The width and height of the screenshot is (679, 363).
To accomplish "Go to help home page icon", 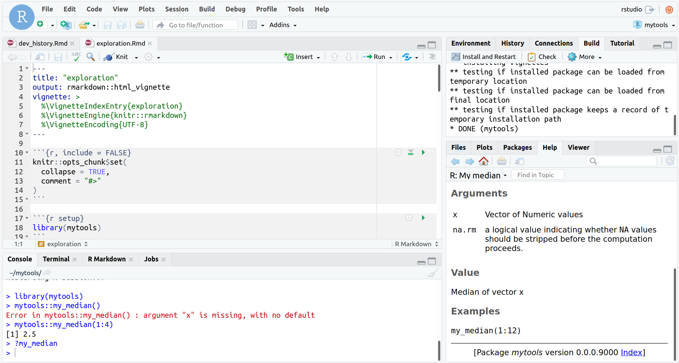I will [484, 161].
